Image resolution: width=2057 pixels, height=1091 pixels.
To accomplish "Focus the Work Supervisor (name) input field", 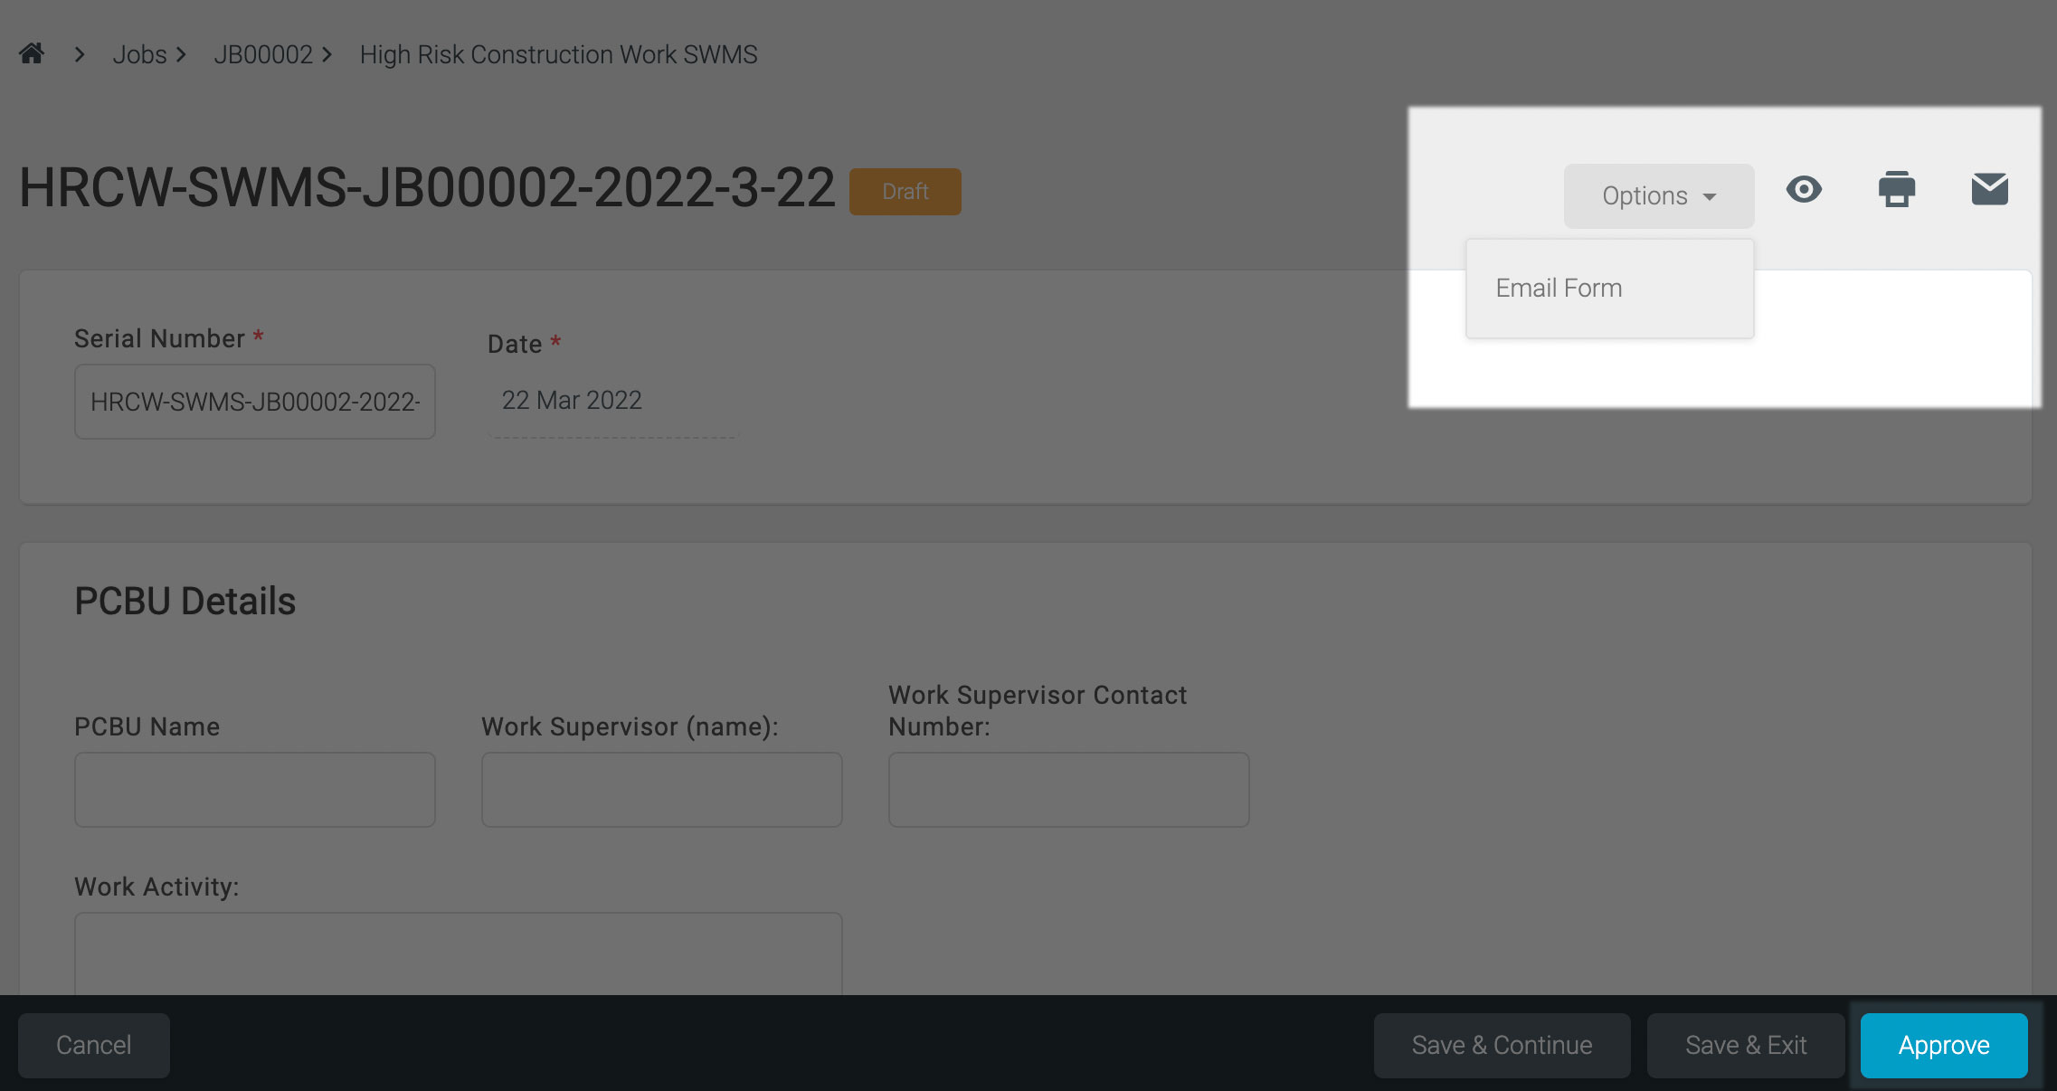I will 662,790.
